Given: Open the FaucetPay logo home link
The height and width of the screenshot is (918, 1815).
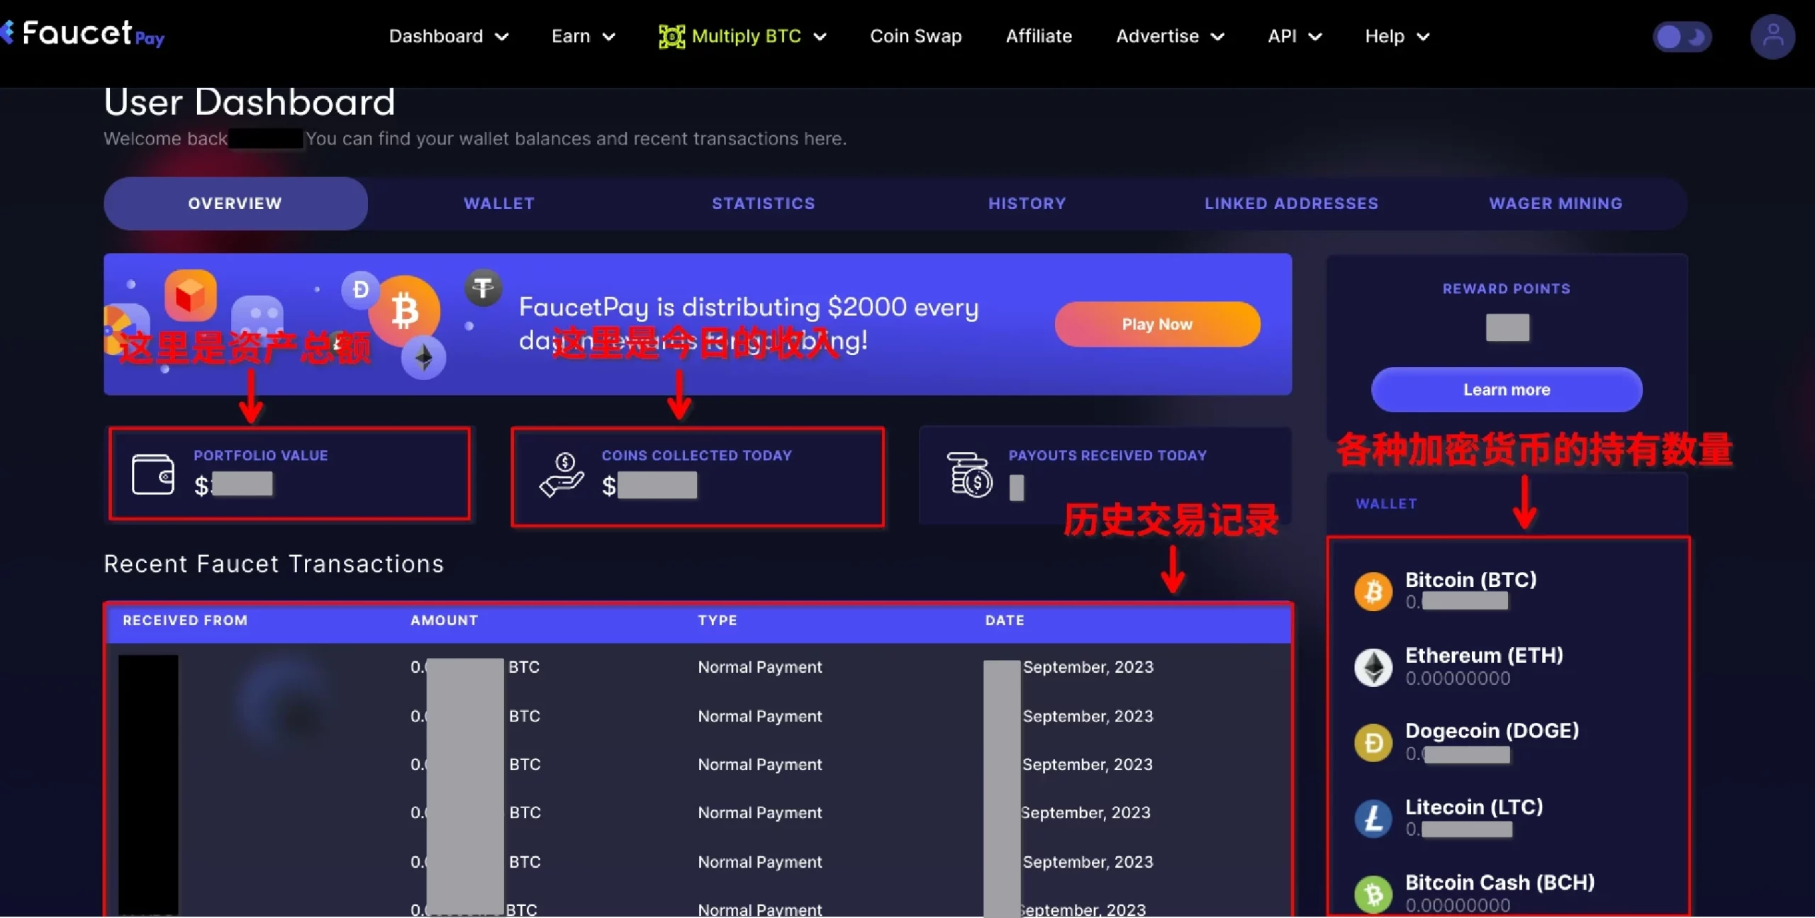Looking at the screenshot, I should [82, 33].
